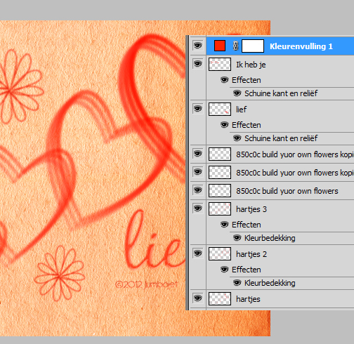
Task: Select the unnumbered hartjes layer name
Action: click(248, 299)
